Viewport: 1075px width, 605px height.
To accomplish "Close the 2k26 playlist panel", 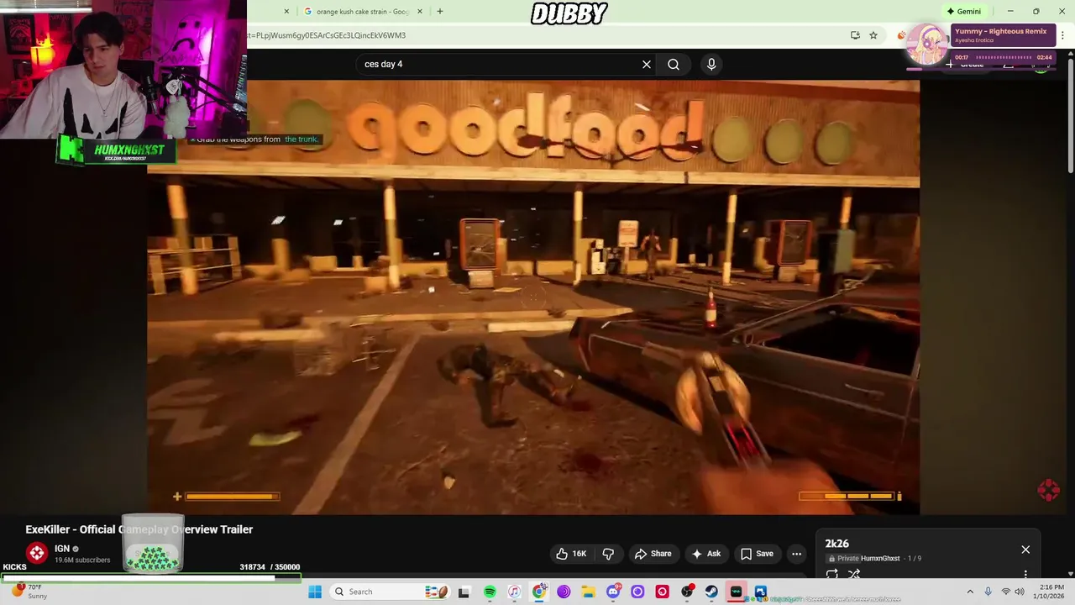I will [x=1025, y=550].
